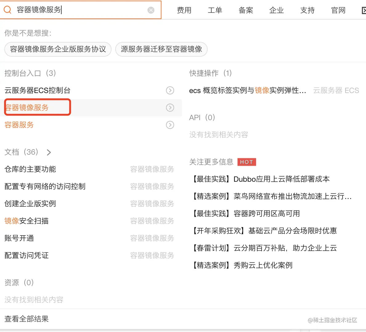Select suggestion 容器镜像服务企业版服务协议
Viewport: 366px width, 332px height.
point(58,49)
